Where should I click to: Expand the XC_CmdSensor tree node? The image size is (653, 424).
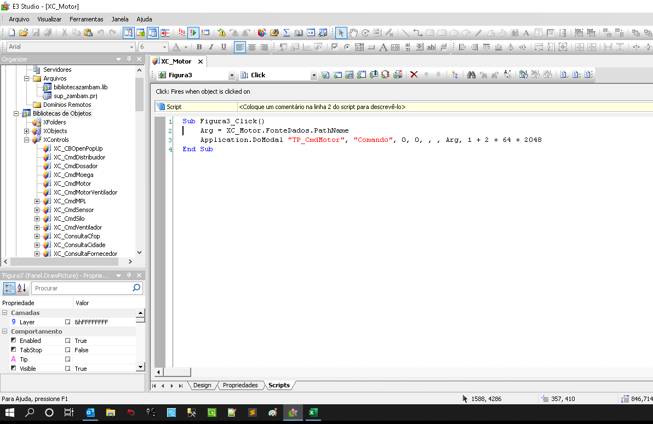(x=37, y=210)
